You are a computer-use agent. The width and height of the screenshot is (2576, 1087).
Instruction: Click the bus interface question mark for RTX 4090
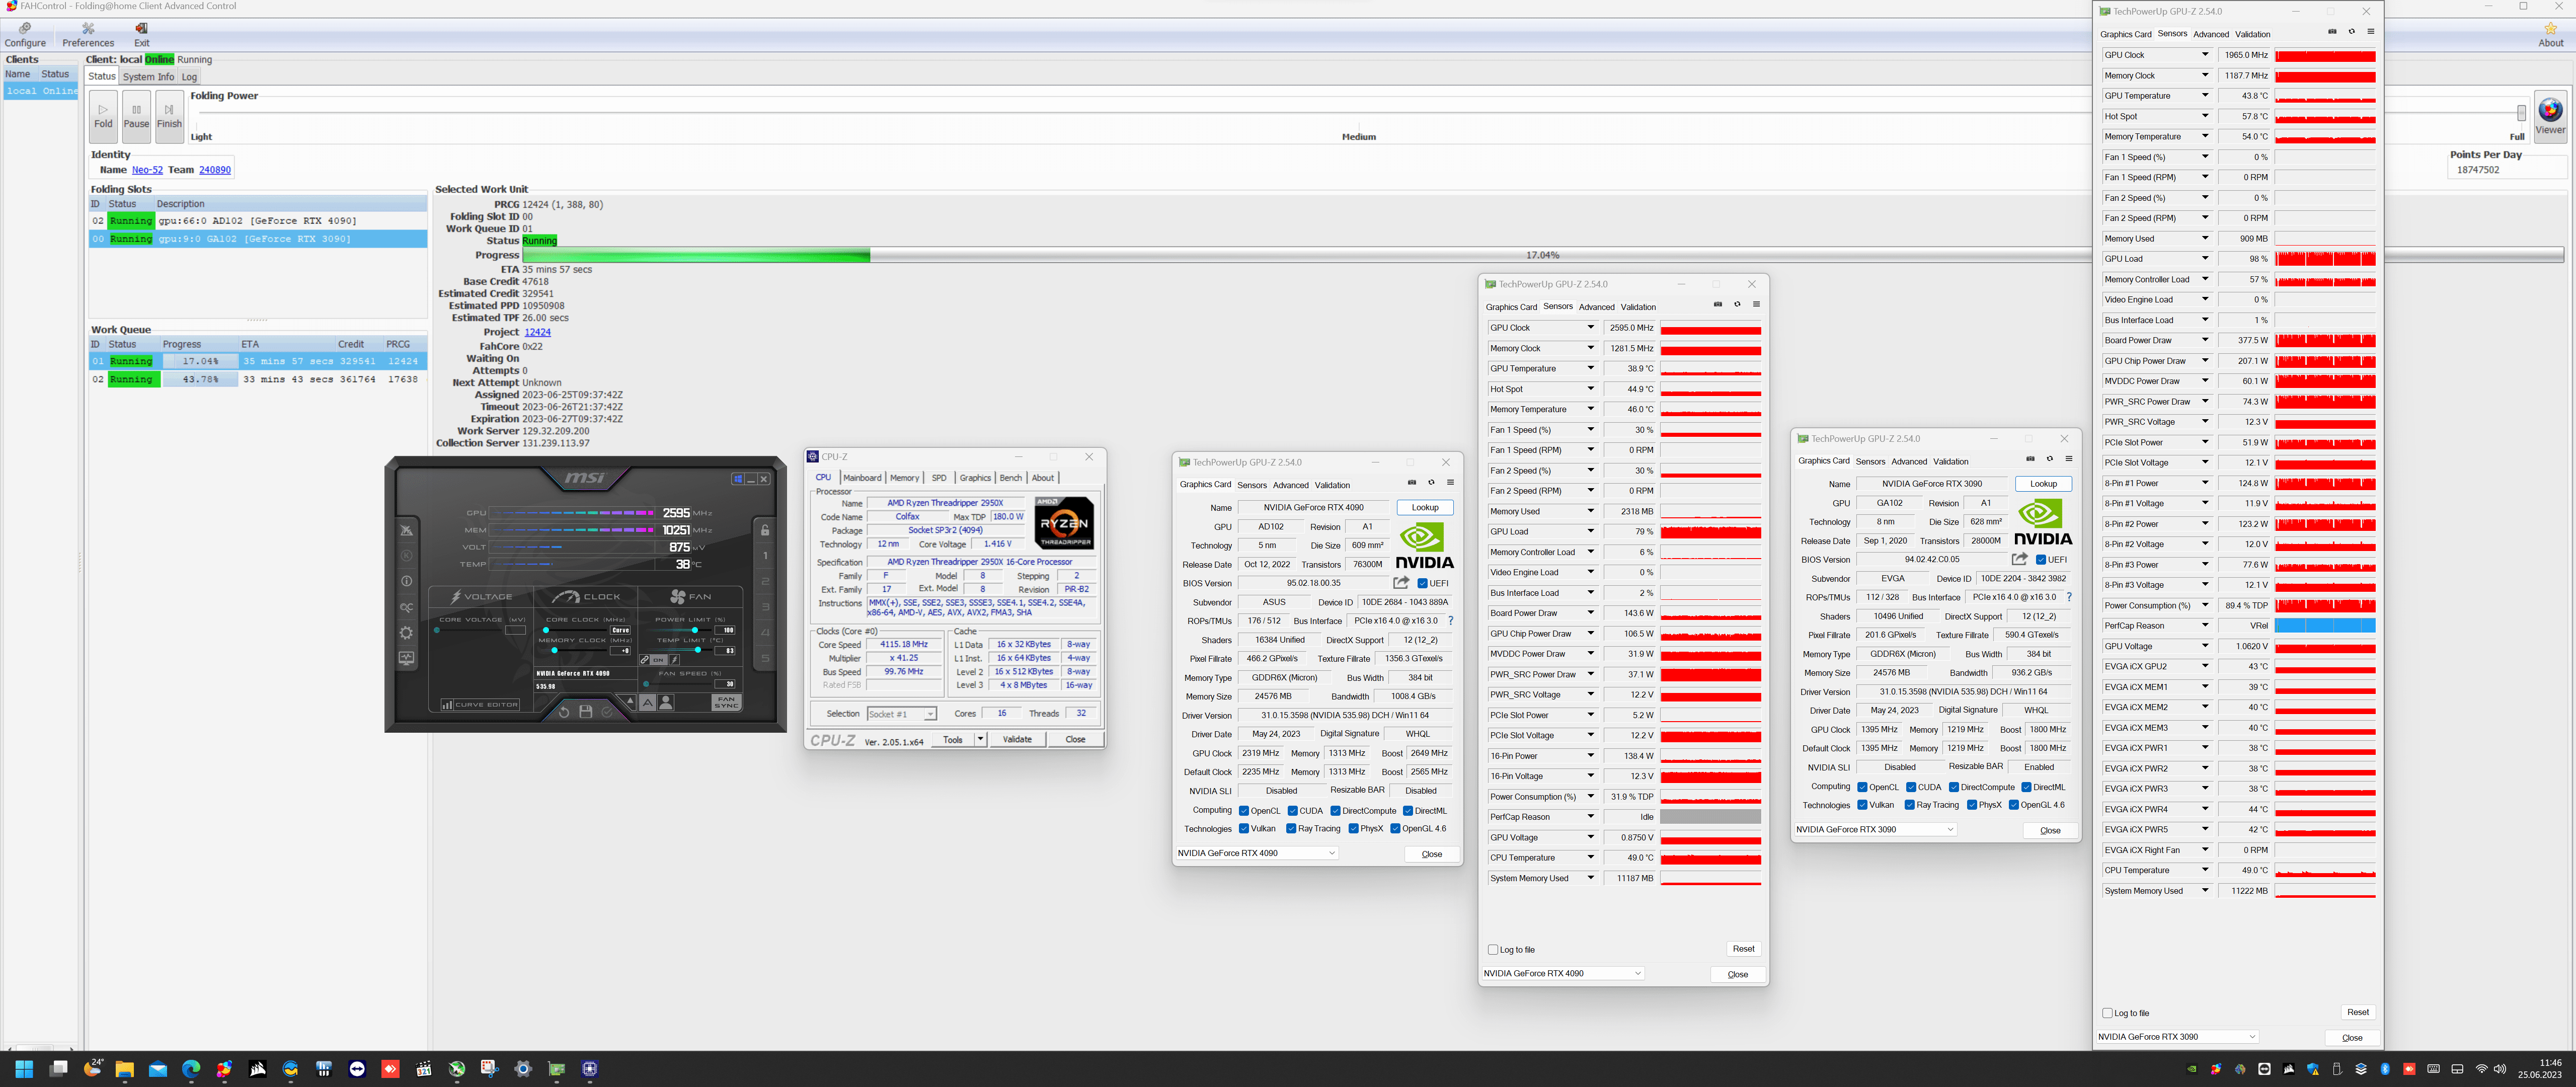tap(1450, 621)
